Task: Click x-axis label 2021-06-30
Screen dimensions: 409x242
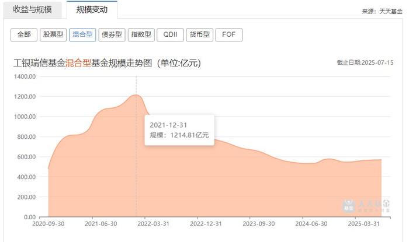Action: pyautogui.click(x=101, y=224)
